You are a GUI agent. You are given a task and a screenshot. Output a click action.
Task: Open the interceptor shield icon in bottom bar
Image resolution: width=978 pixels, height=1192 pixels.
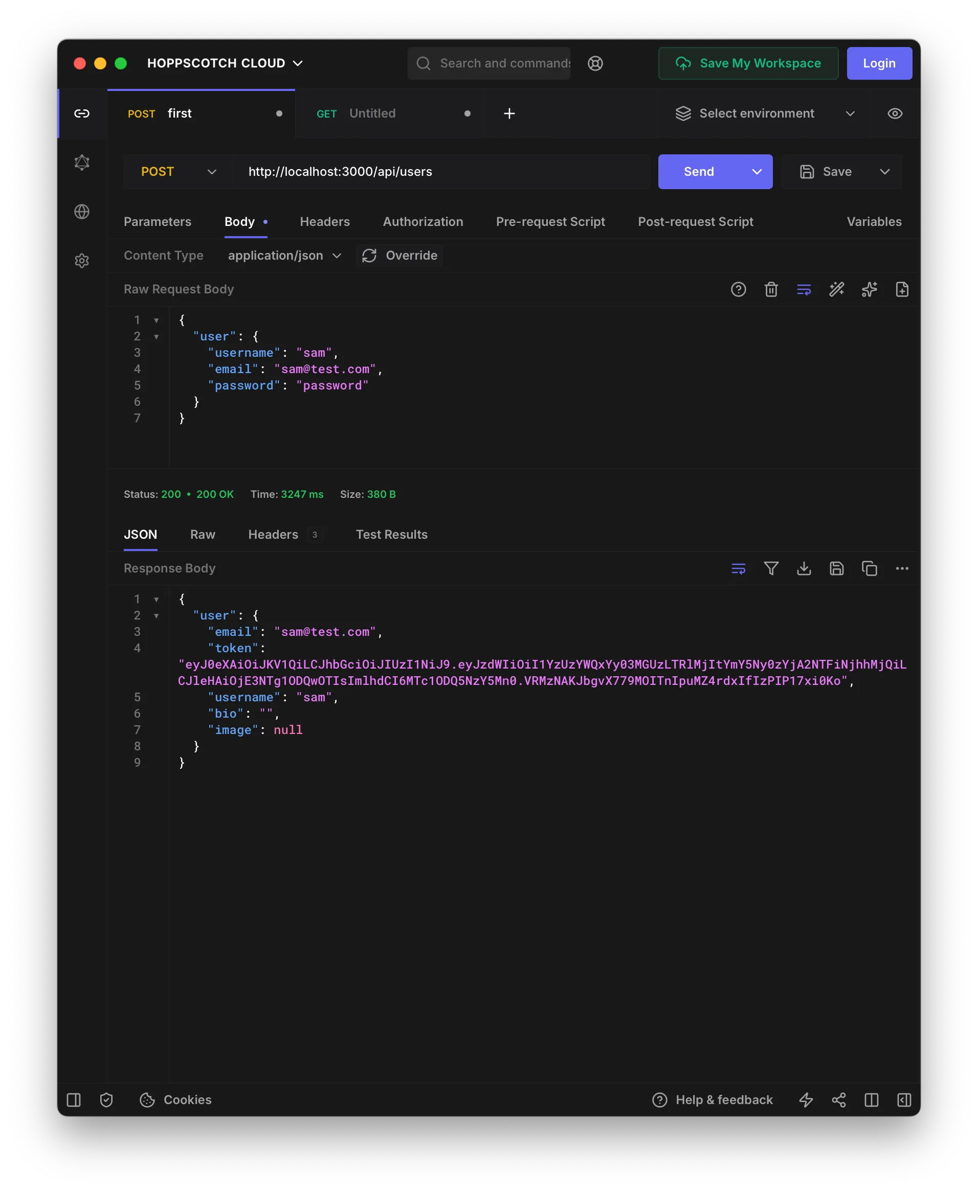[106, 1099]
